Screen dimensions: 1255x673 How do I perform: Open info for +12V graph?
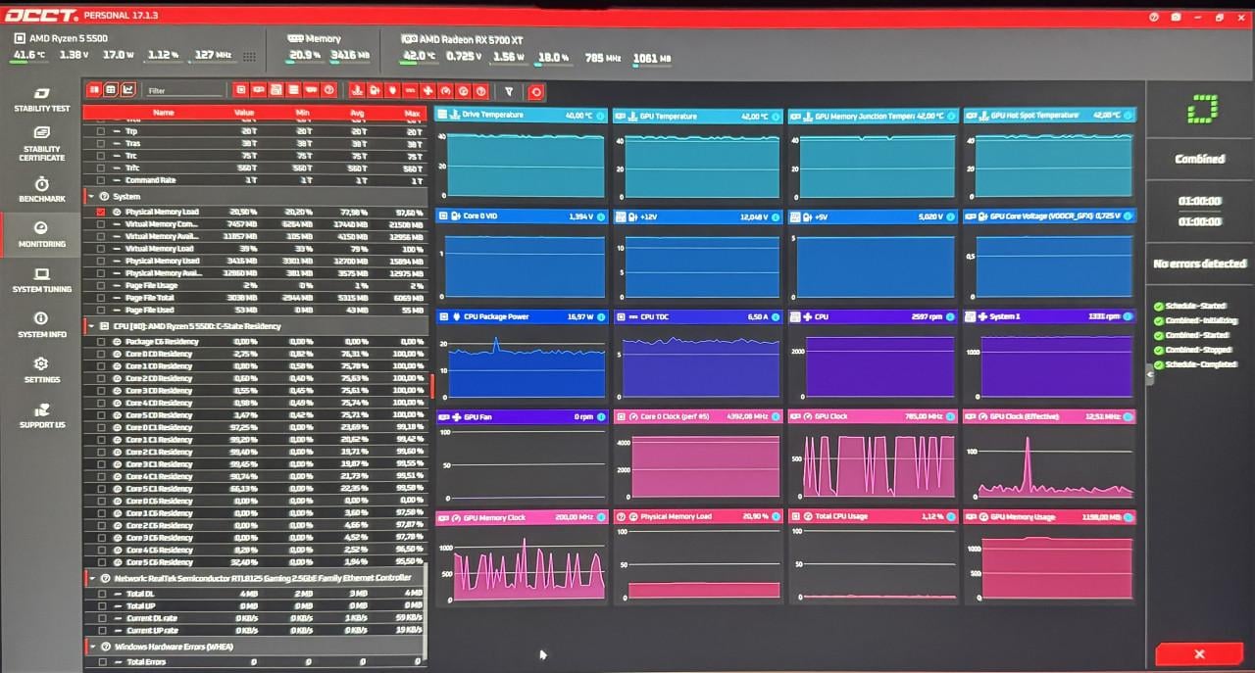click(776, 216)
